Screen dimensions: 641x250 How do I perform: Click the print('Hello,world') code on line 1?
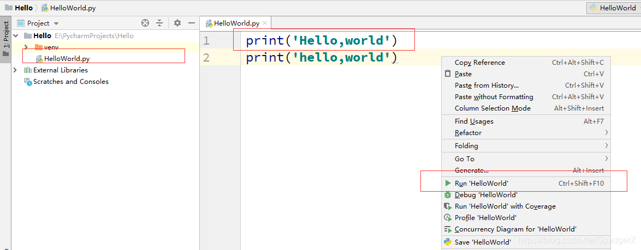pos(322,41)
